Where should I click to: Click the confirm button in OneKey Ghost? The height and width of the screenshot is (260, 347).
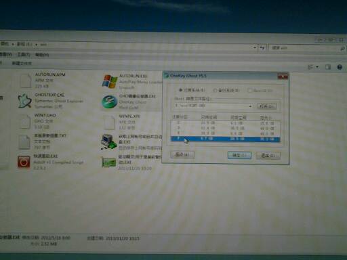[x=239, y=155]
